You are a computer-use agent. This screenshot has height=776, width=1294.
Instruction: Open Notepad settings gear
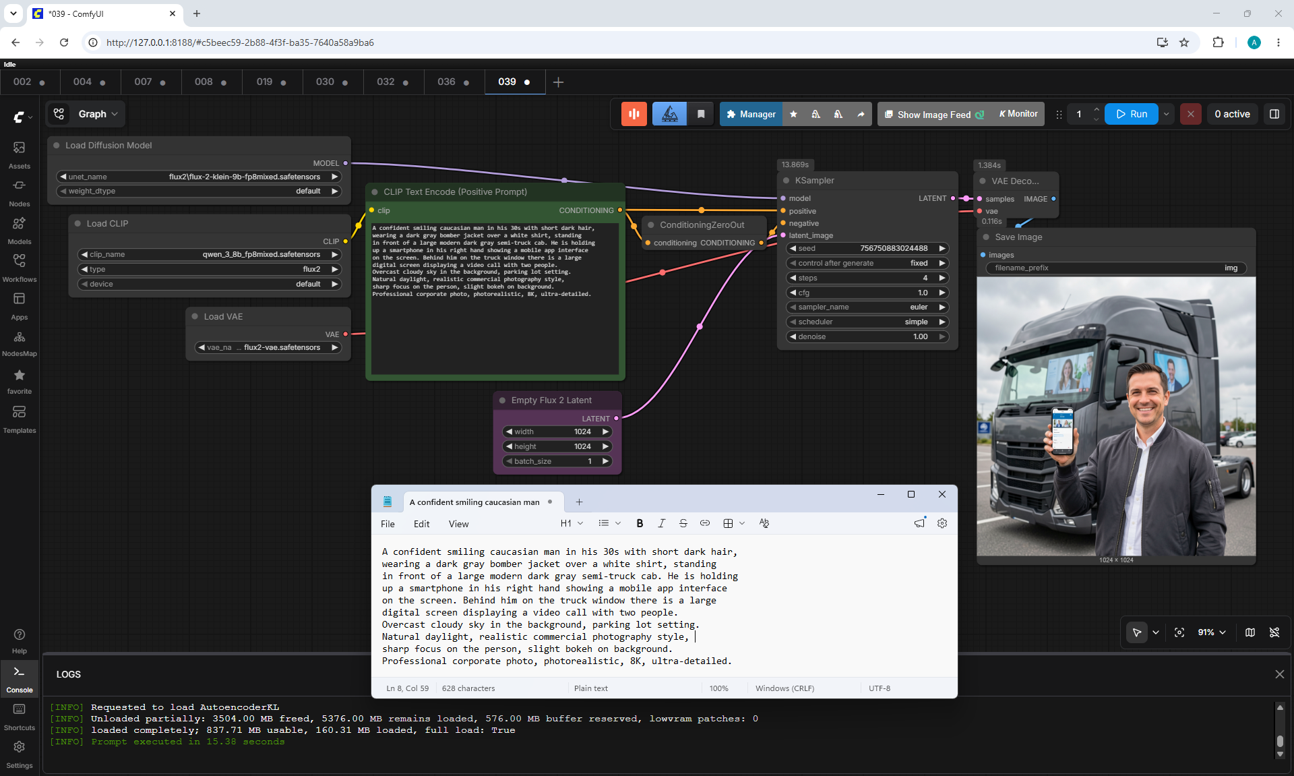click(x=942, y=523)
